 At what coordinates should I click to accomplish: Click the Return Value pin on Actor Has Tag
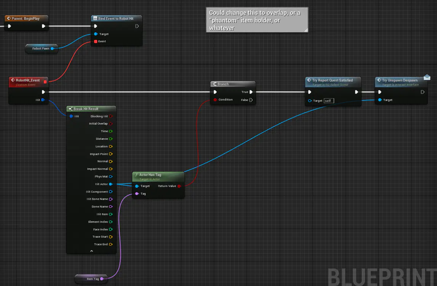pyautogui.click(x=179, y=186)
